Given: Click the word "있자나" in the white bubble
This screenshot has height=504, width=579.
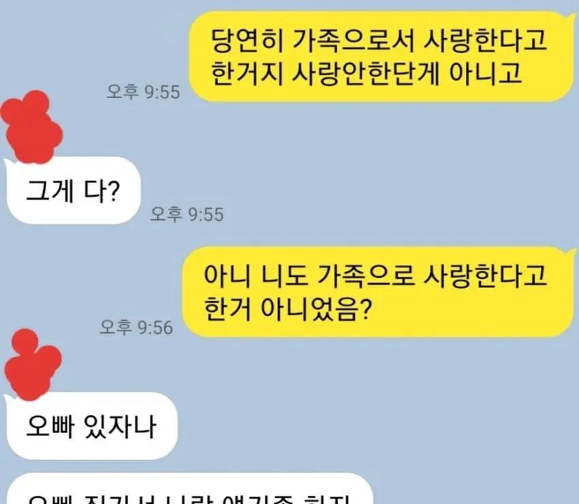Looking at the screenshot, I should [x=121, y=426].
